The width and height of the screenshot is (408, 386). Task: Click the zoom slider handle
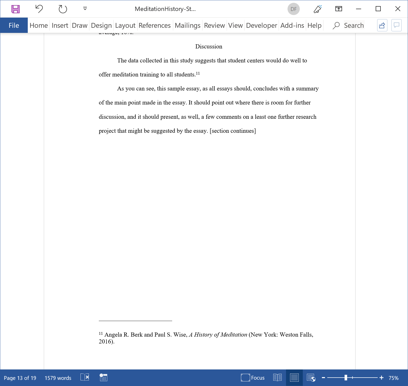point(346,378)
